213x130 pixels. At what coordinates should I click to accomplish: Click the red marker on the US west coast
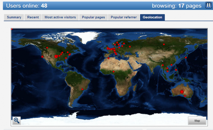(x=42, y=57)
